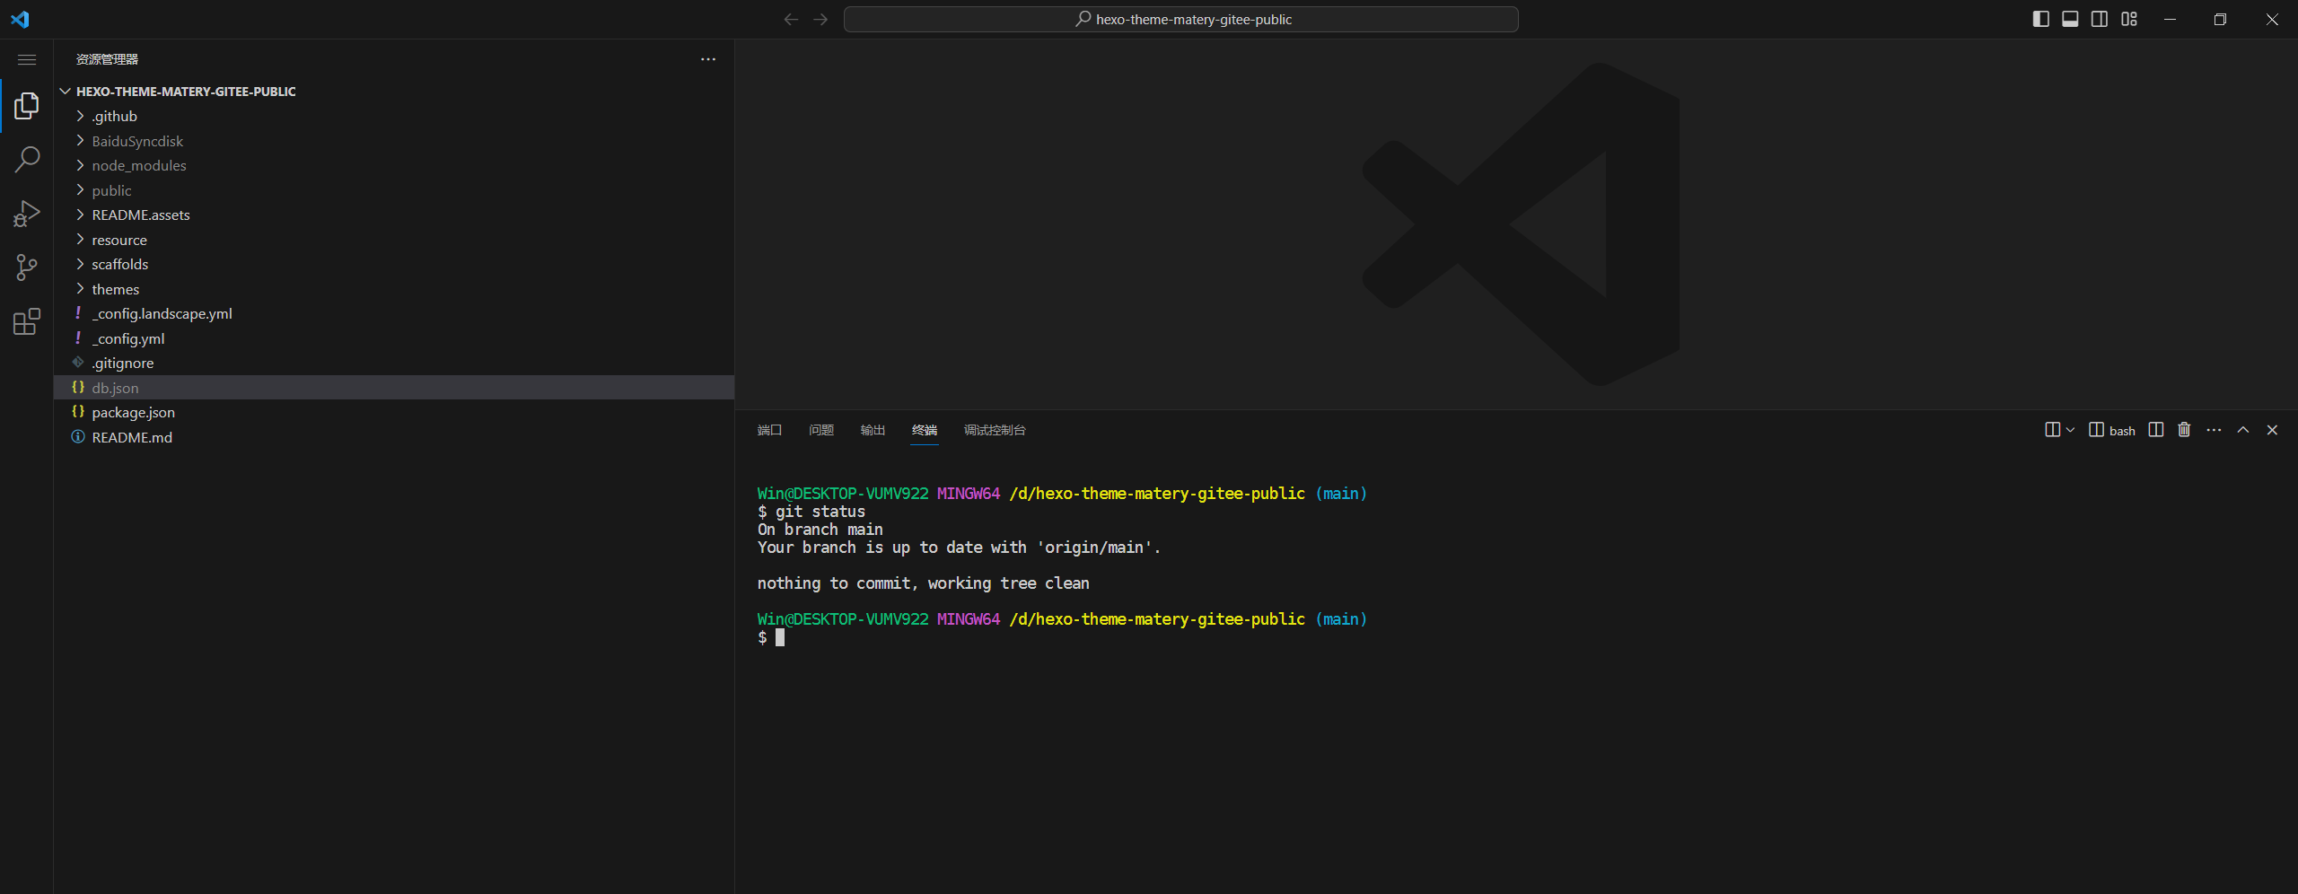Image resolution: width=2298 pixels, height=894 pixels.
Task: Open the README.md file
Action: [x=394, y=437]
